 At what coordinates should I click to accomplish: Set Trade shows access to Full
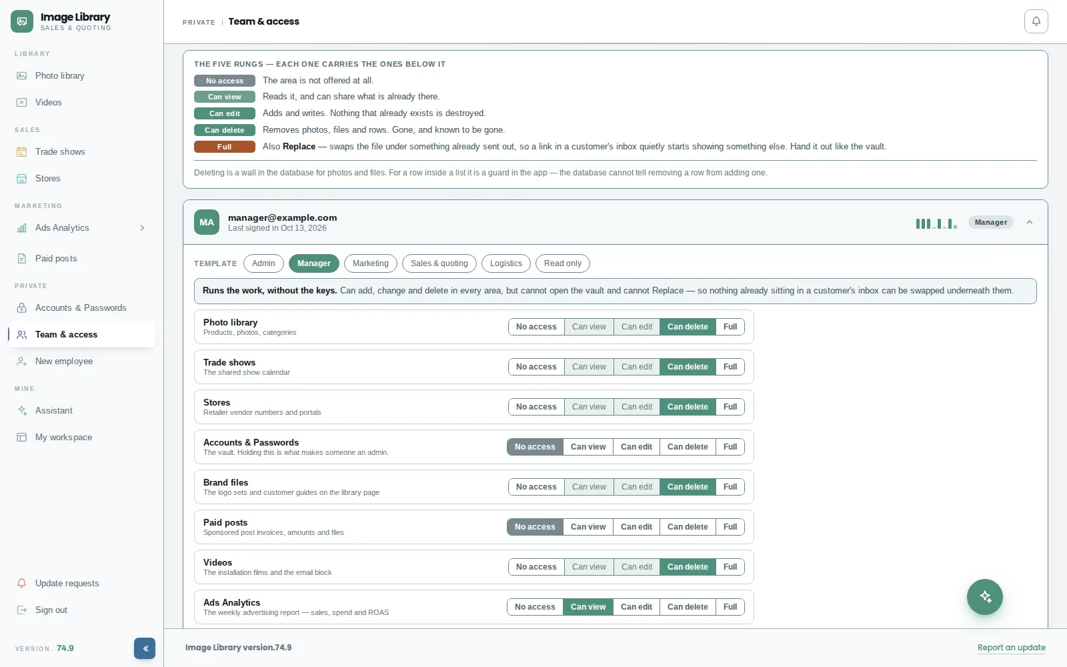click(x=730, y=367)
